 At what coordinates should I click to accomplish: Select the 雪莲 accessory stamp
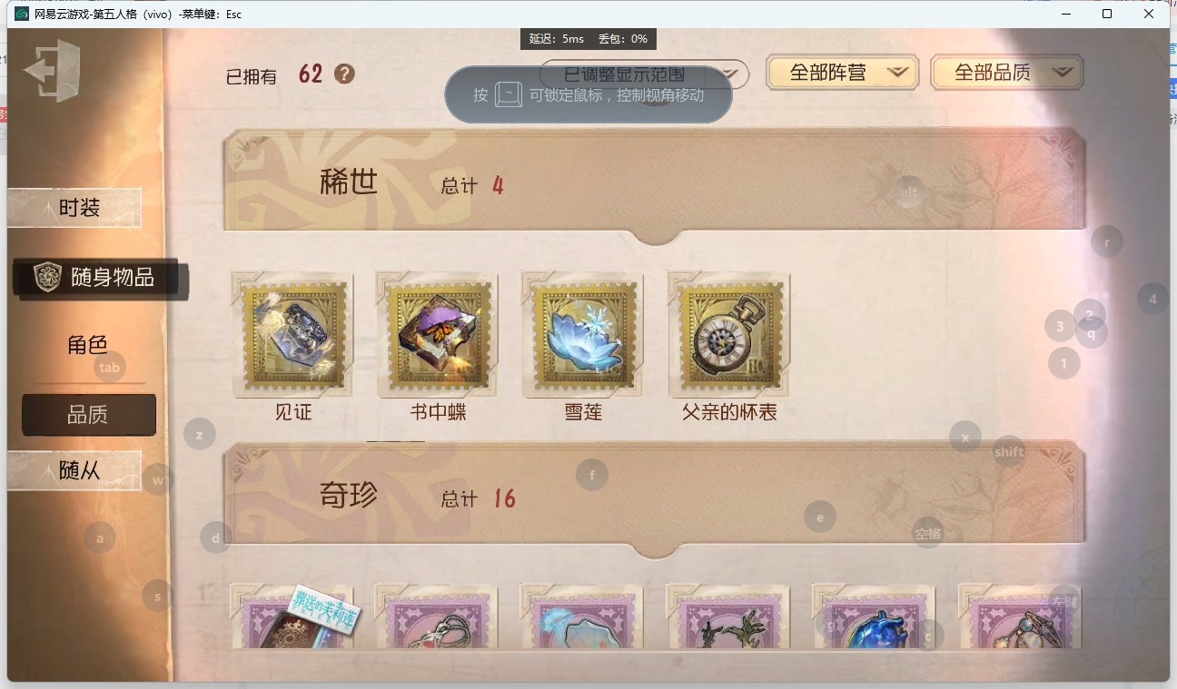583,335
